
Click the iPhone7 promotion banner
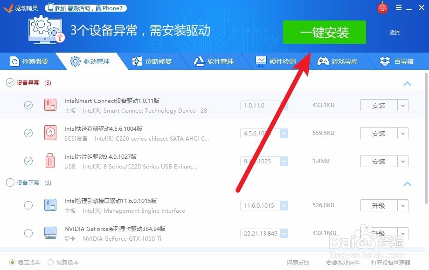(x=86, y=8)
